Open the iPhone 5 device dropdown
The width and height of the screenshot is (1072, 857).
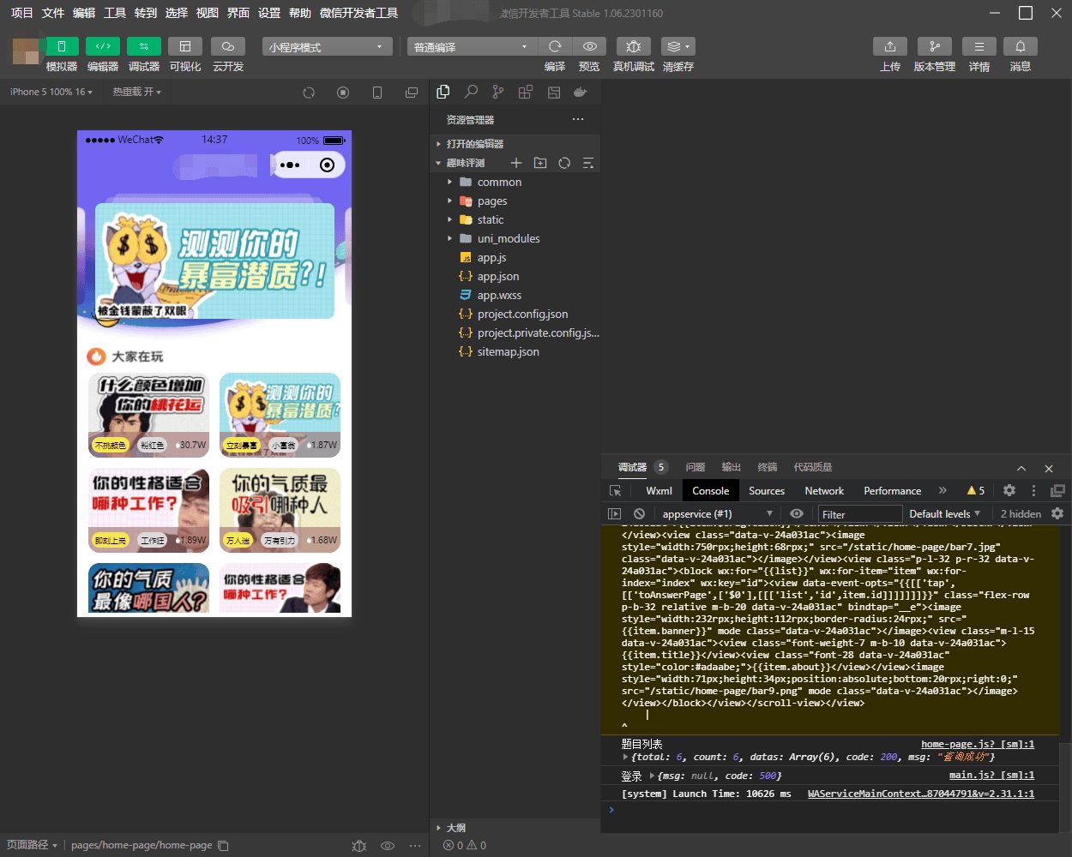[51, 92]
